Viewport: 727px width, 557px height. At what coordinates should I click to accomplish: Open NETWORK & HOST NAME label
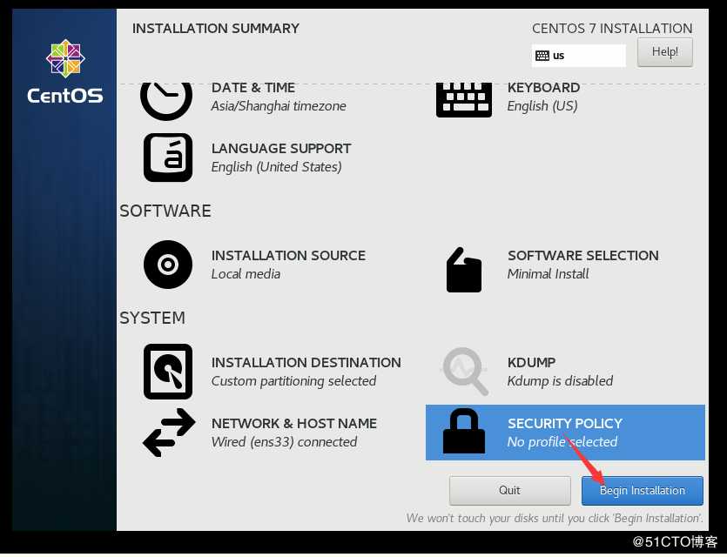pyautogui.click(x=294, y=424)
